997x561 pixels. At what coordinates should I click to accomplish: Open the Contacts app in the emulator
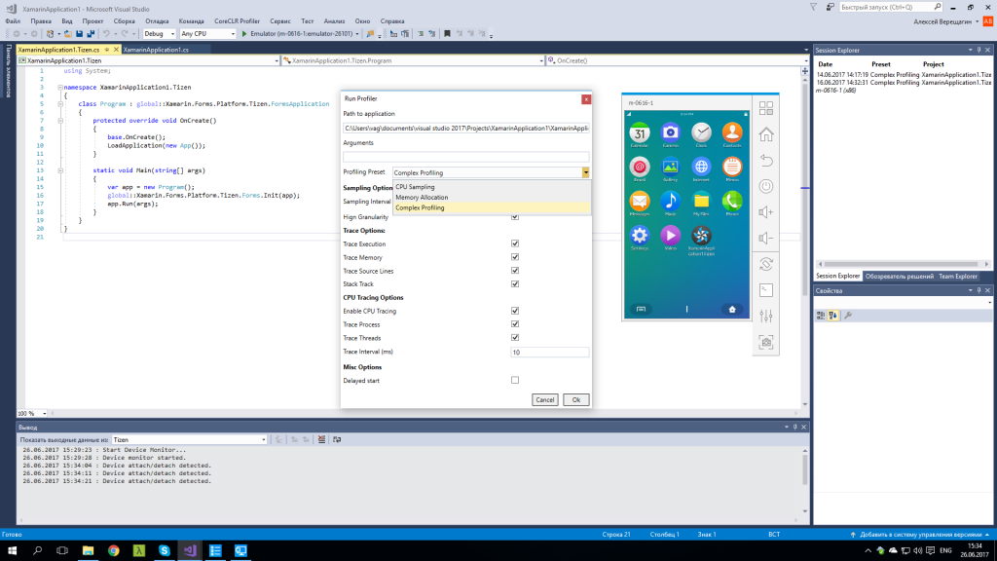732,134
